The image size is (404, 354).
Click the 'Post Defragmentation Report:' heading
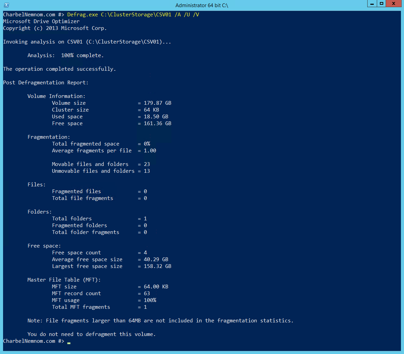(x=46, y=83)
